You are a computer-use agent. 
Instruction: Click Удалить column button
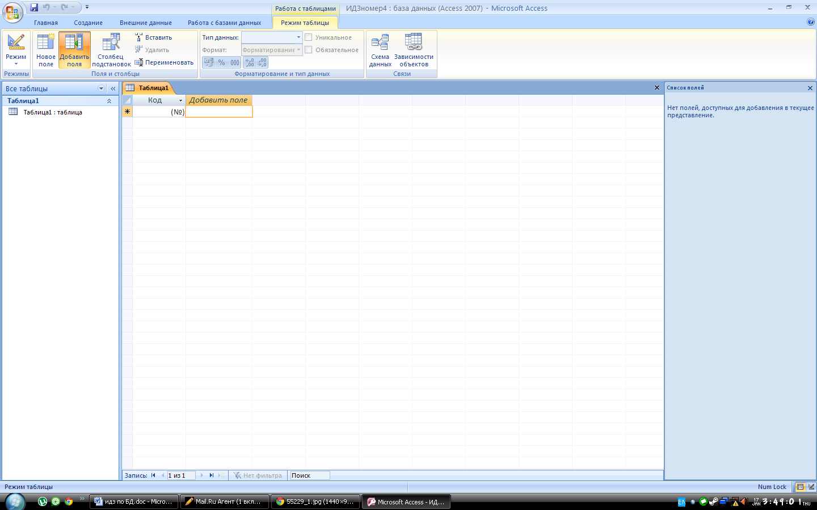pos(152,50)
